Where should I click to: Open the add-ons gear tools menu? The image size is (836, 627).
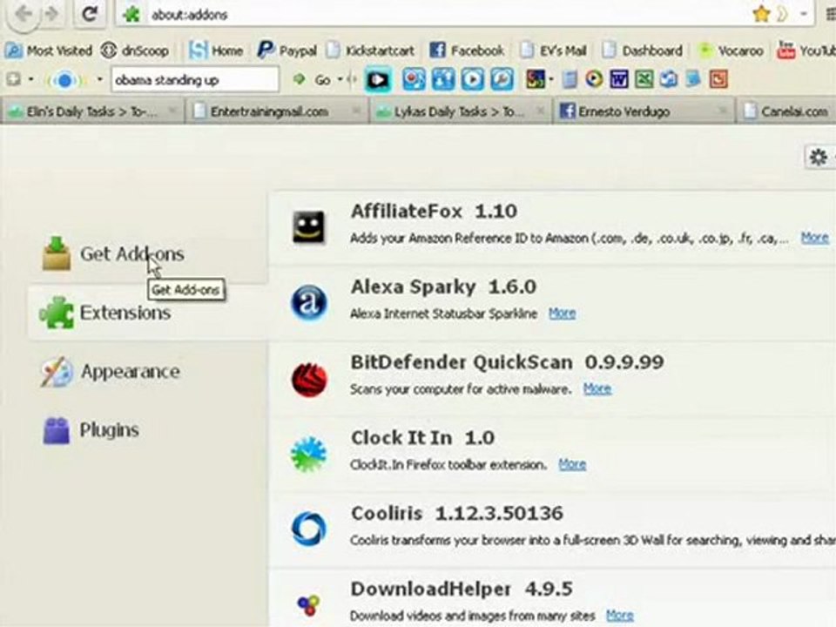819,158
